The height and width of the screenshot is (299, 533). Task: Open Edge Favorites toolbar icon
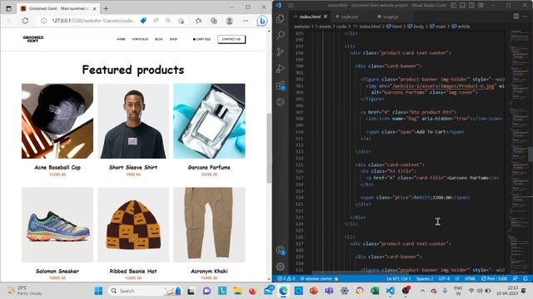198,21
